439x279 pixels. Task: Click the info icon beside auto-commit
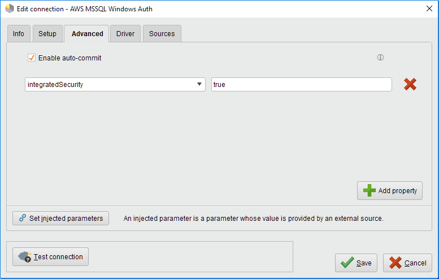click(x=380, y=58)
